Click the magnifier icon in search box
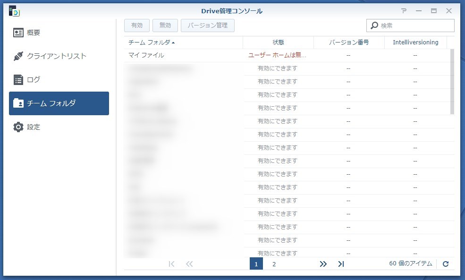The image size is (465, 280). point(374,25)
